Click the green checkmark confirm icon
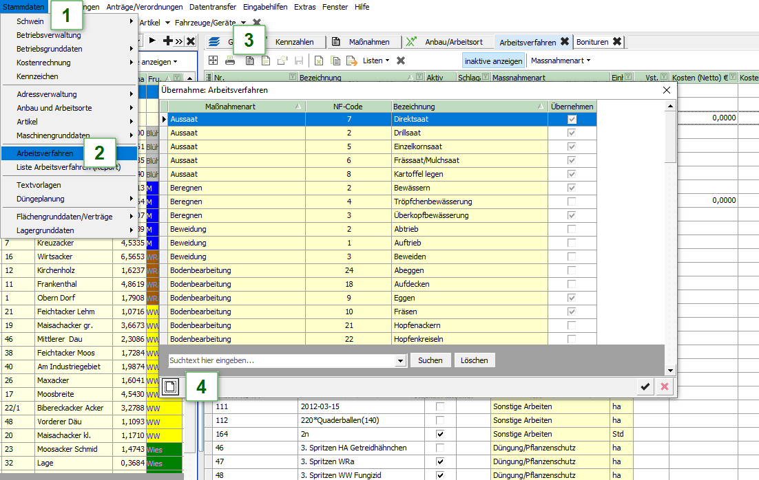The width and height of the screenshot is (759, 480). click(645, 387)
